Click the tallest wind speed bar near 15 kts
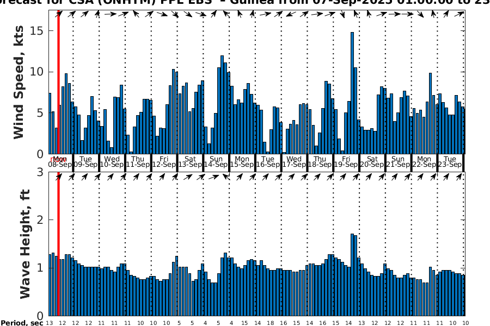This screenshot has height=326, width=490. pos(352,93)
